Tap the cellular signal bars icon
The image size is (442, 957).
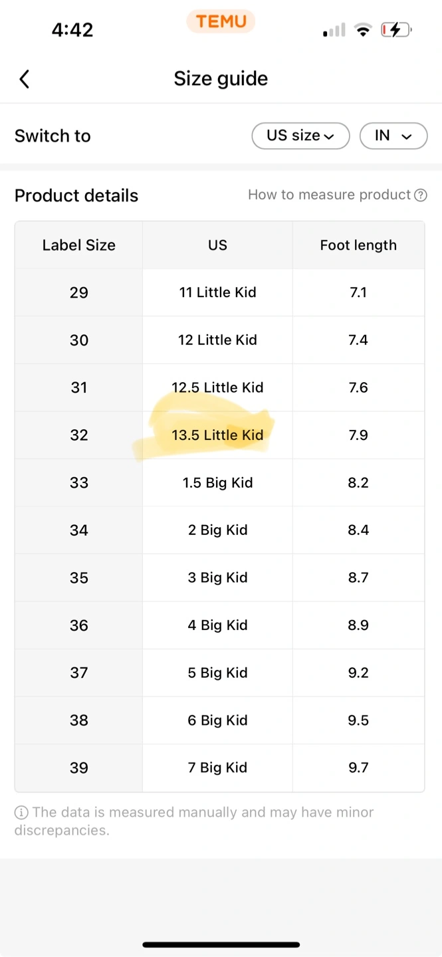pyautogui.click(x=334, y=30)
